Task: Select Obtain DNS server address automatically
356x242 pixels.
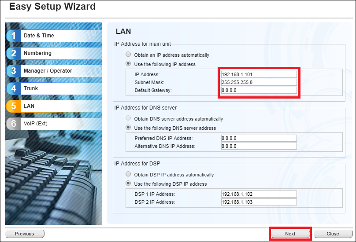Action: pyautogui.click(x=128, y=118)
